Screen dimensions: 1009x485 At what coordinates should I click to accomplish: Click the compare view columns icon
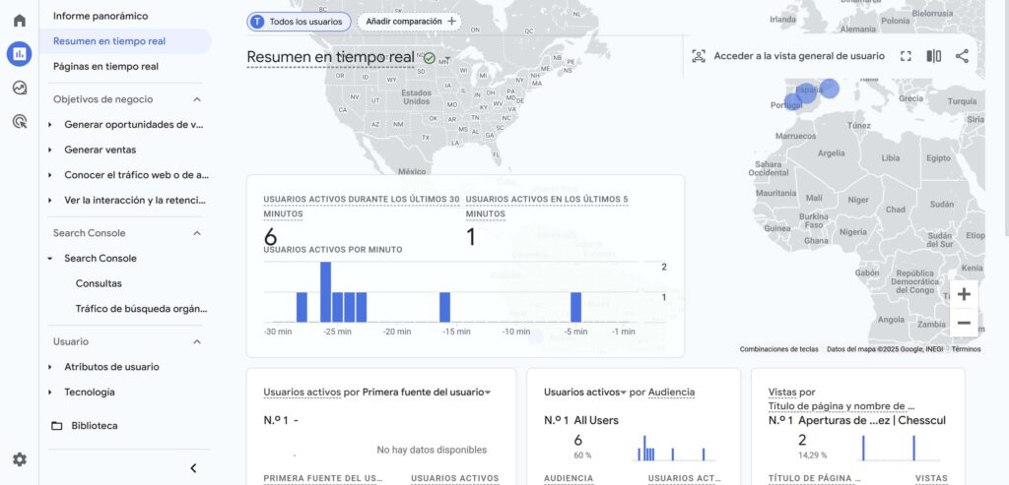coord(934,56)
